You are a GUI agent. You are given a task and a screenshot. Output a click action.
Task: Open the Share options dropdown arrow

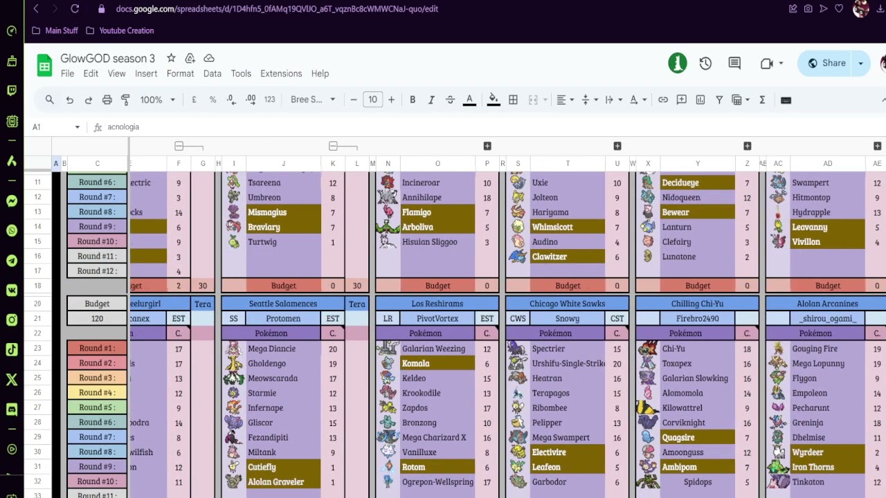[861, 63]
